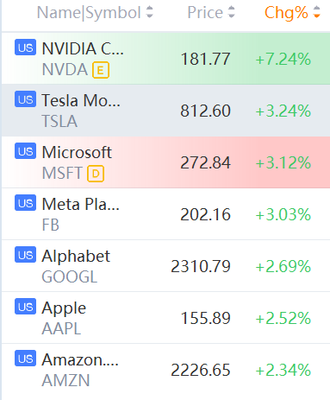Open the Amazon AMZN stock name
This screenshot has width=330, height=400.
[x=80, y=359]
